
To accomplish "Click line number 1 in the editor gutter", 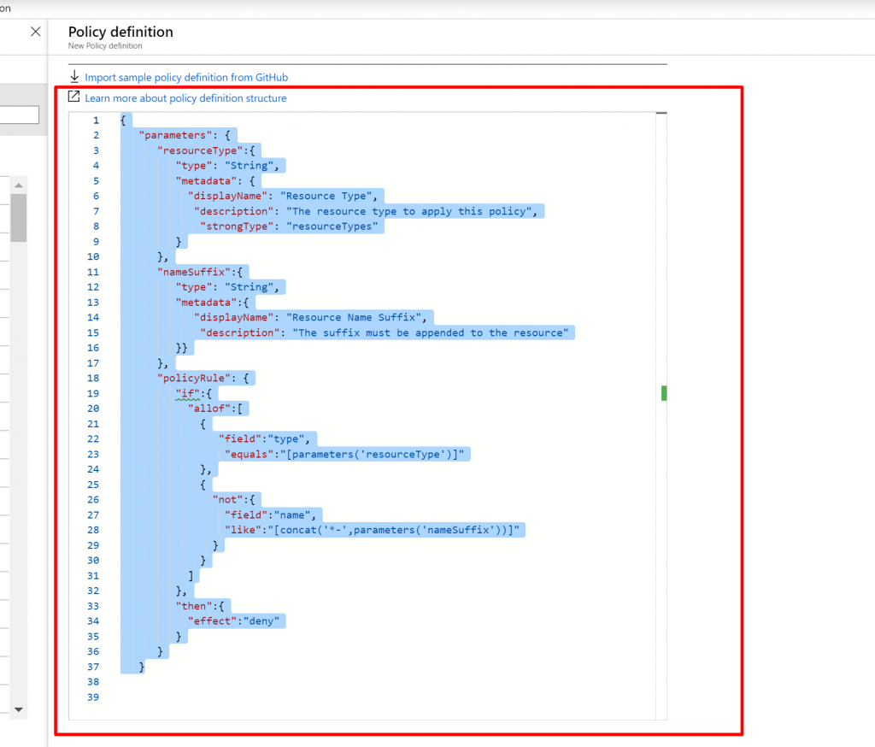I will coord(96,120).
